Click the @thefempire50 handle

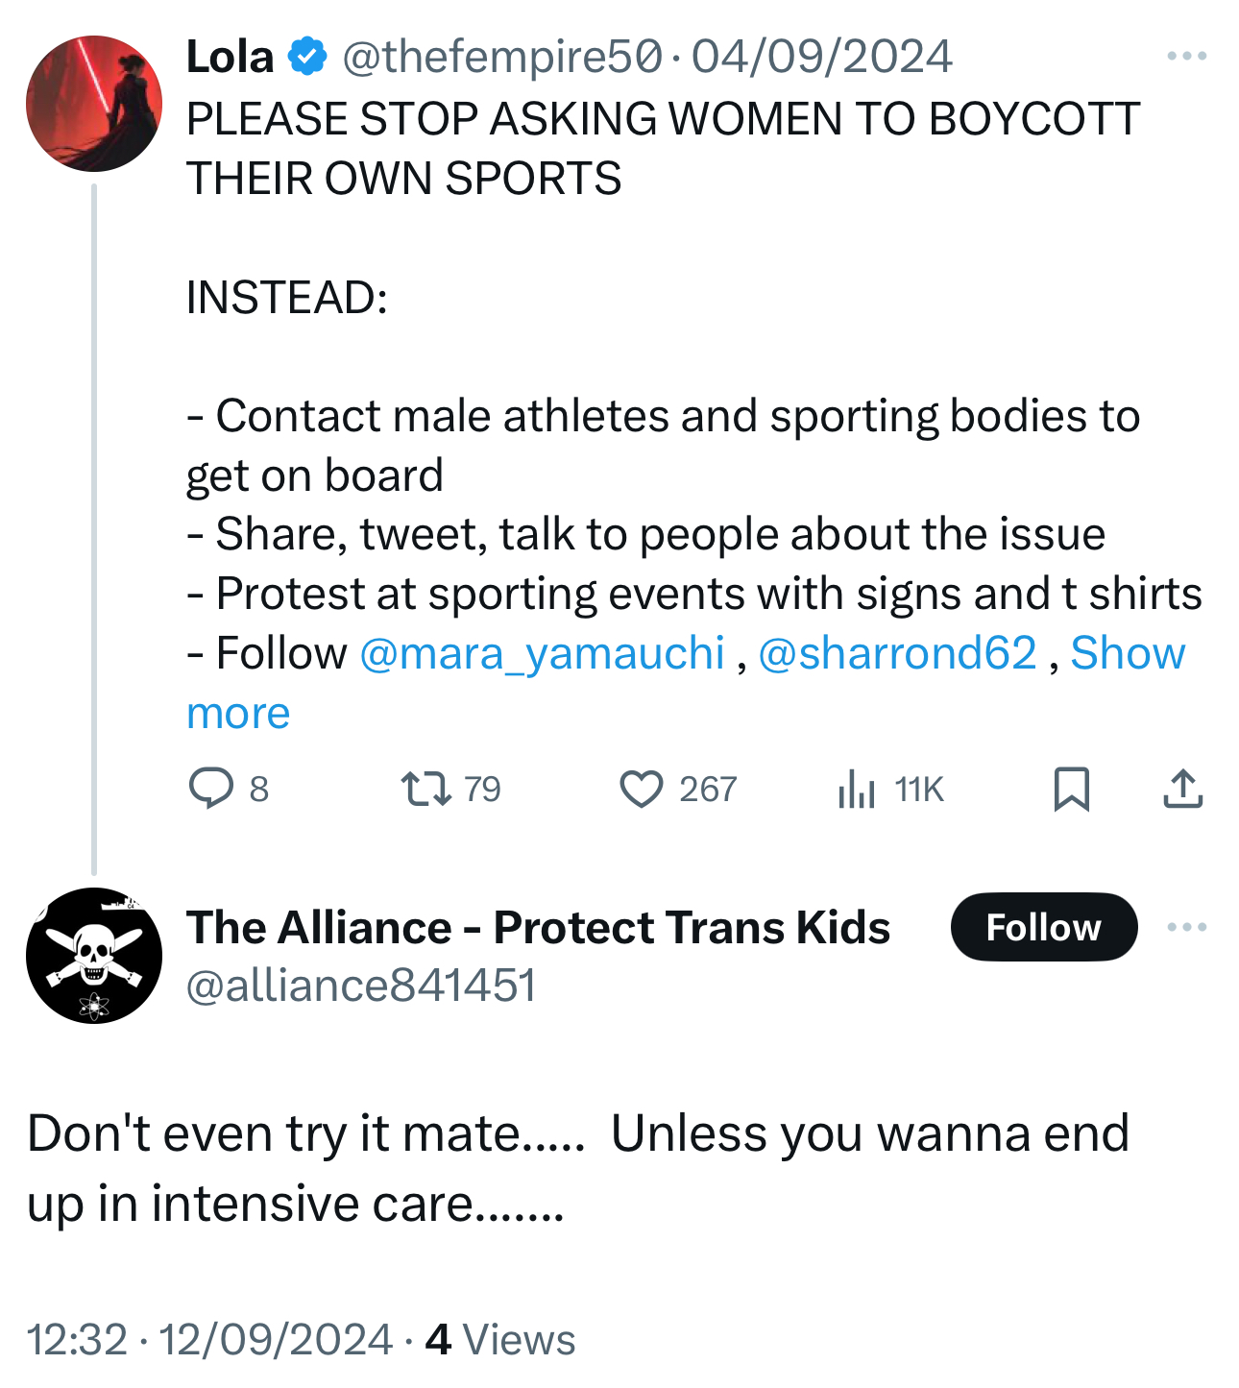(x=501, y=57)
